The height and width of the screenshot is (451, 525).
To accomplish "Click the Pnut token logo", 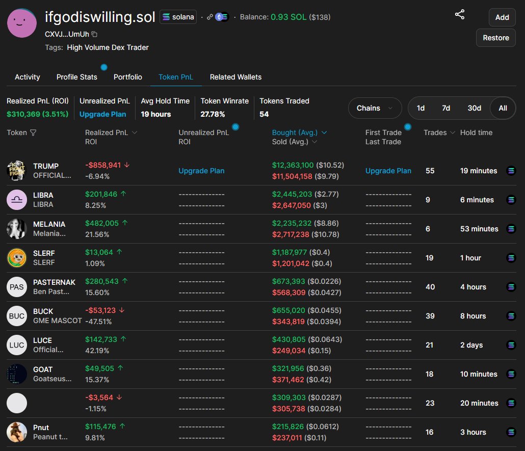I will [x=17, y=432].
